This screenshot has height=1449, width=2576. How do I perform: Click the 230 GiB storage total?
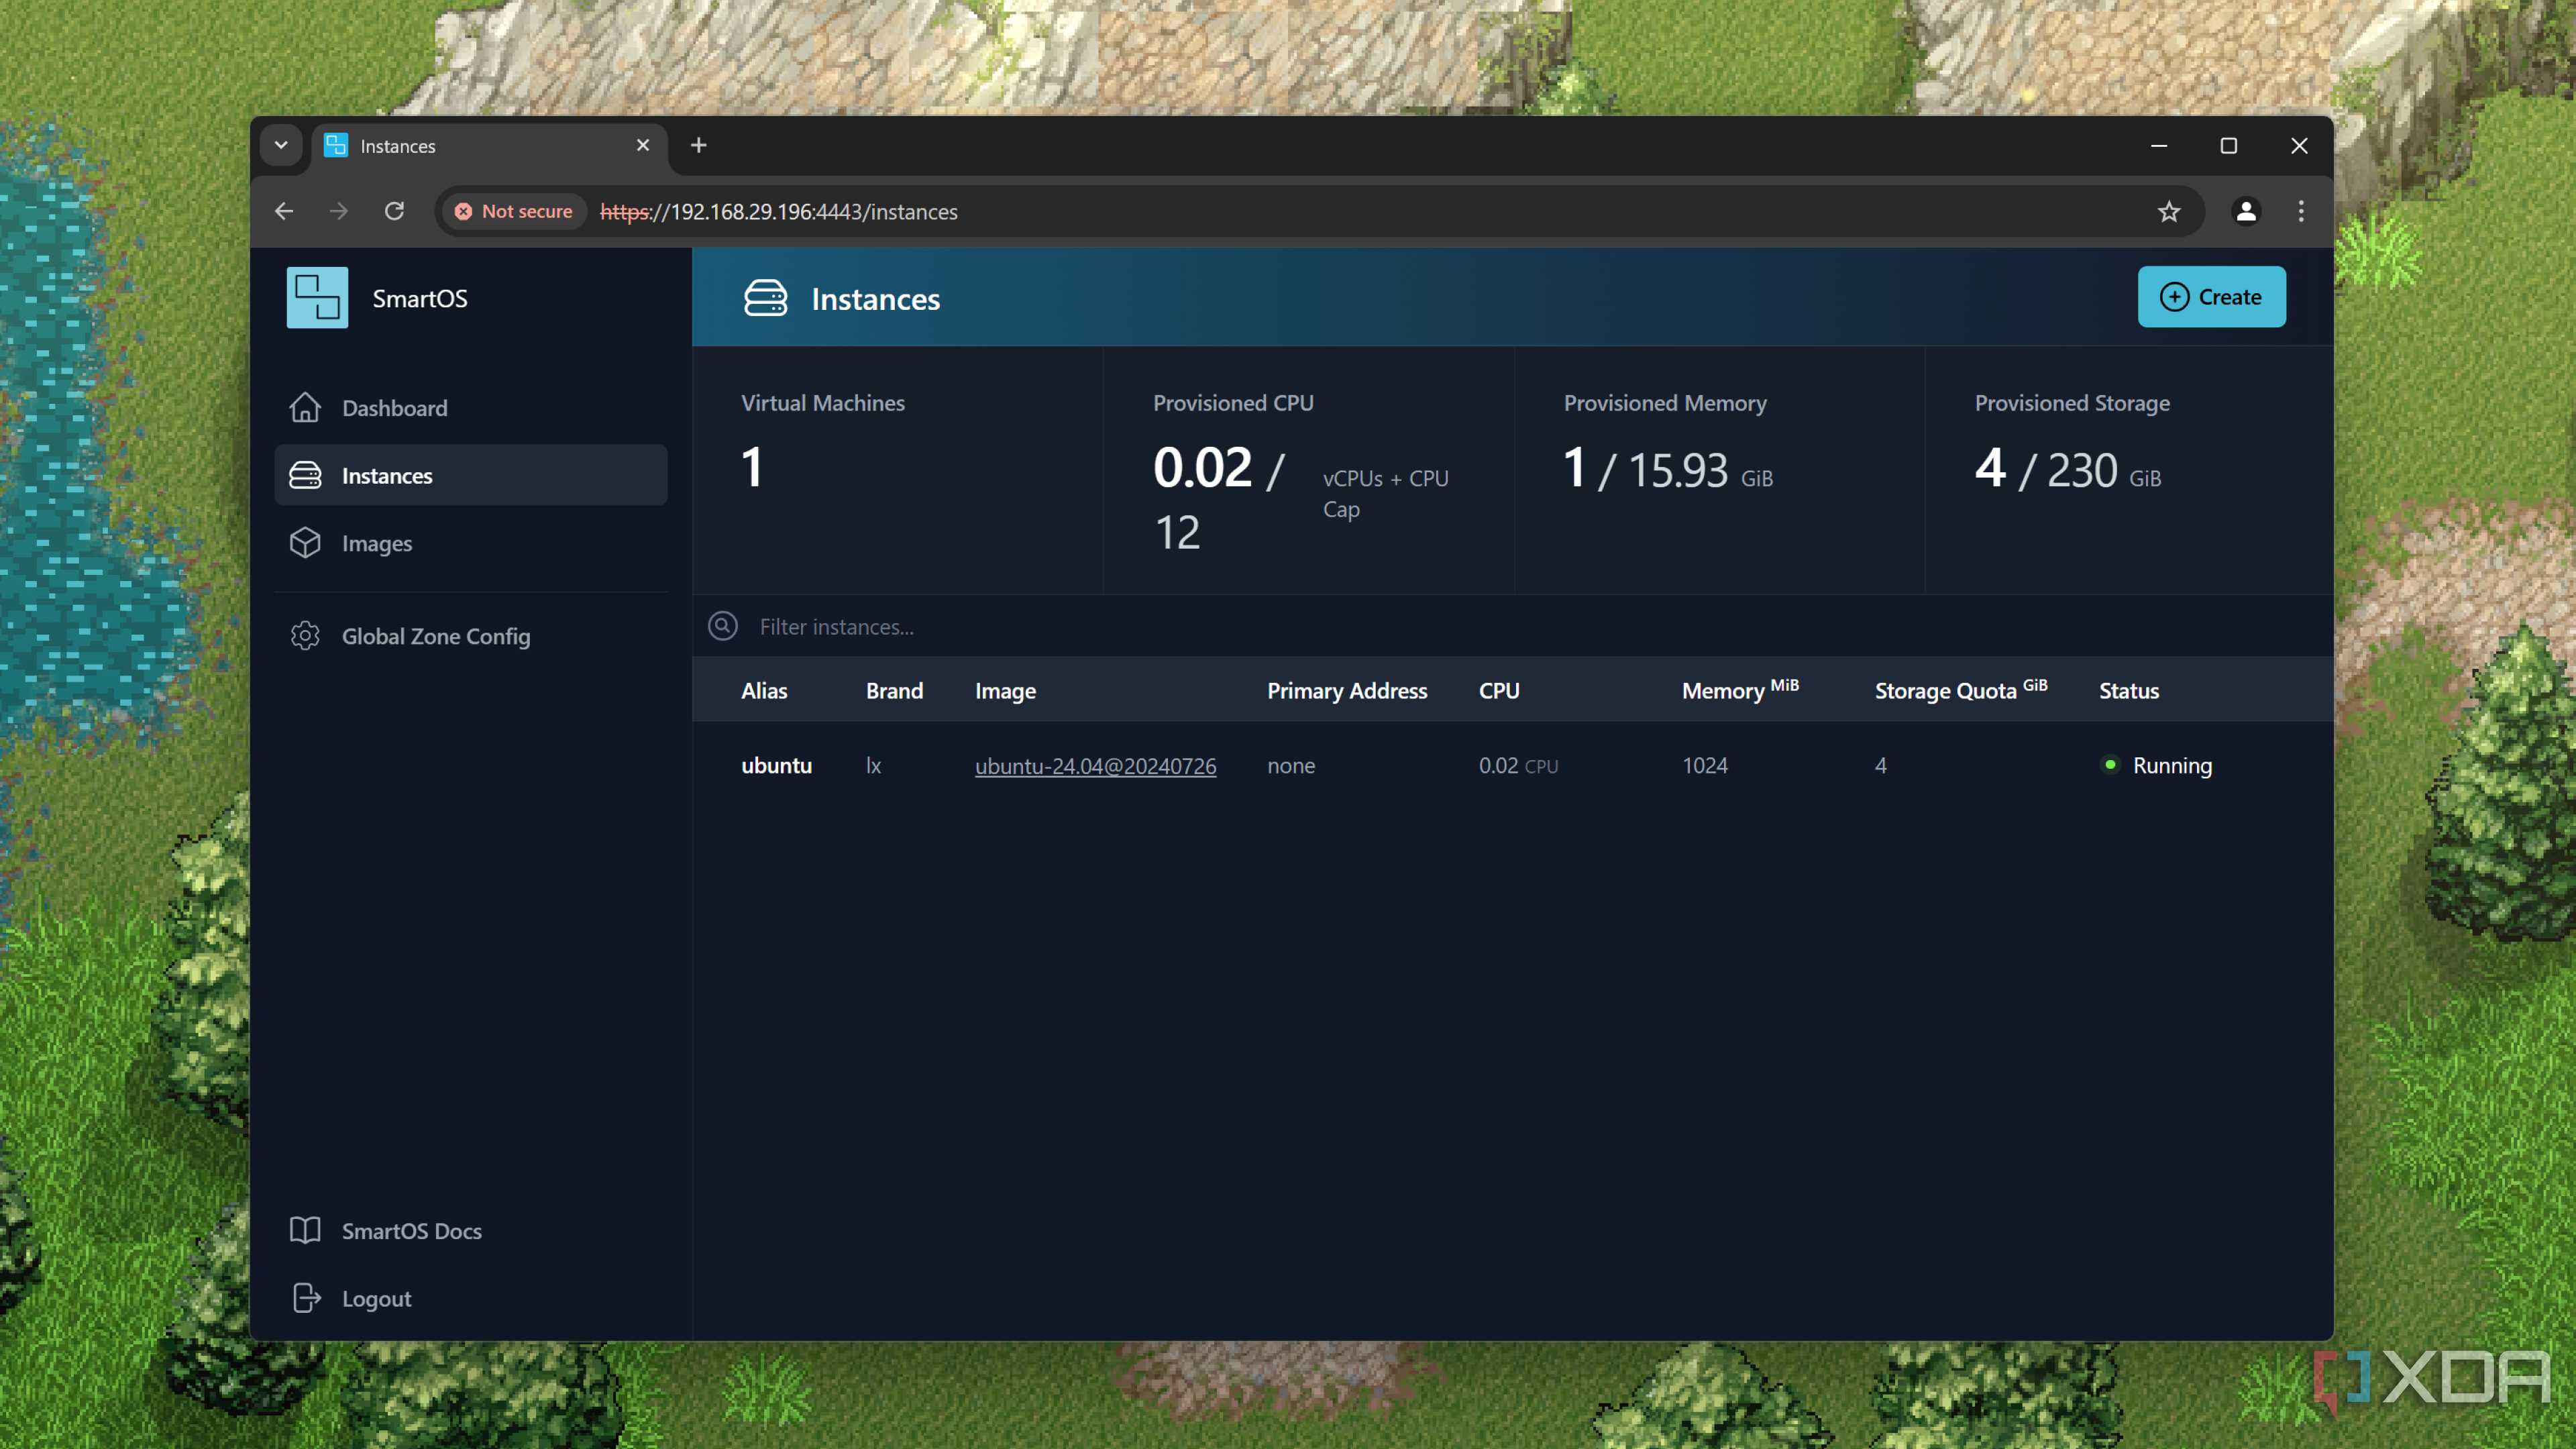(2104, 470)
